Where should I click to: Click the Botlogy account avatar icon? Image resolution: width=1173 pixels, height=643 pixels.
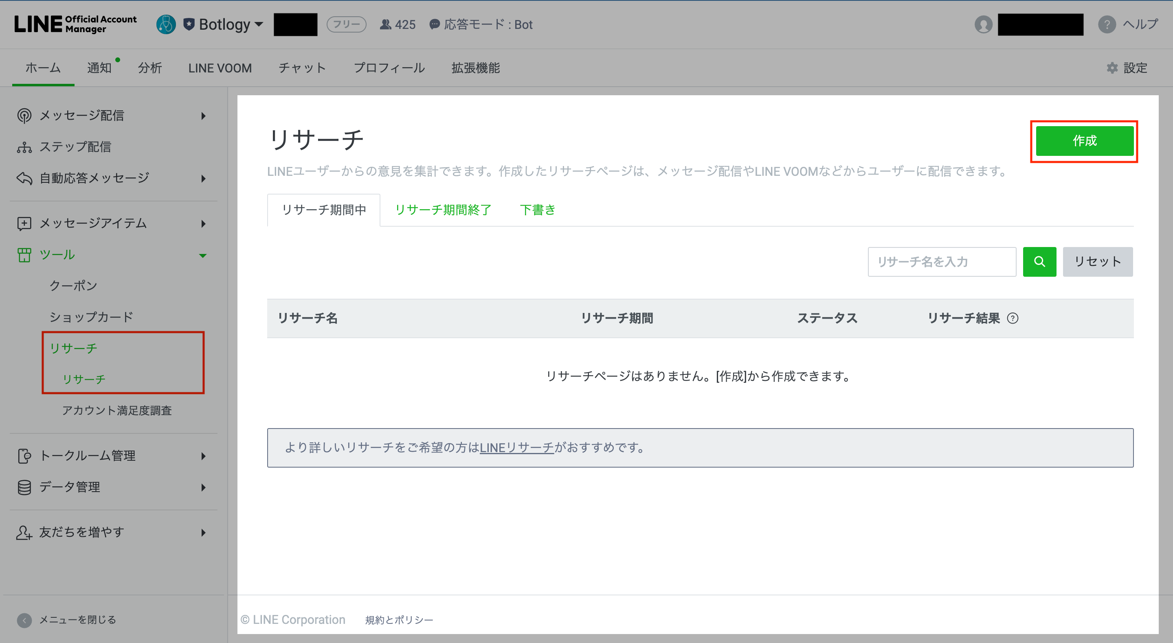click(166, 24)
